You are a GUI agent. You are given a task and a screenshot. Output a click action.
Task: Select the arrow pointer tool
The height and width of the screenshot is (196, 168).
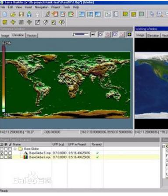tap(152, 14)
